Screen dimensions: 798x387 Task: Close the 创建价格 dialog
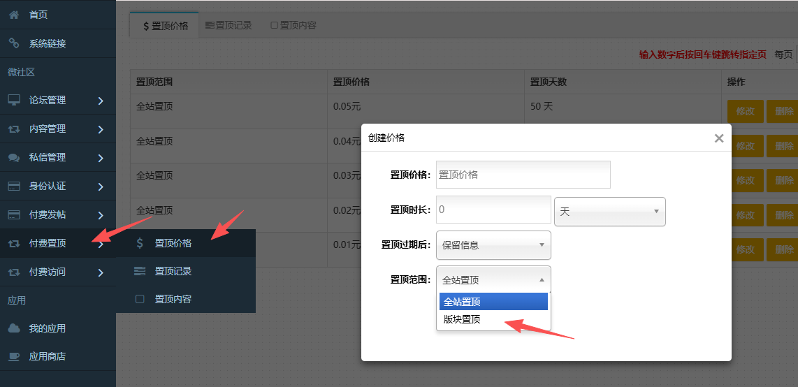pos(718,138)
